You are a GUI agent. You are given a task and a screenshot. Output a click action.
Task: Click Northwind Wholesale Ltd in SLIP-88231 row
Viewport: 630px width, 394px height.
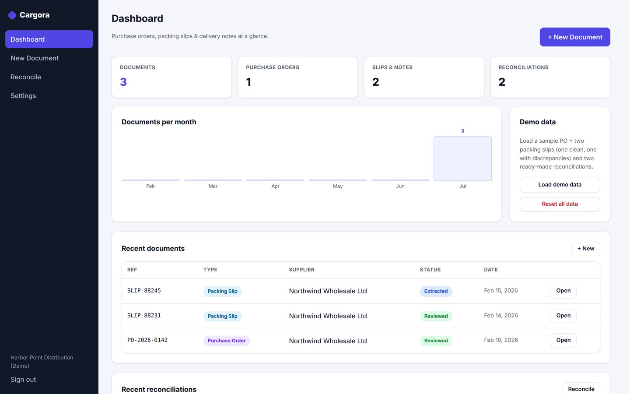pos(328,316)
